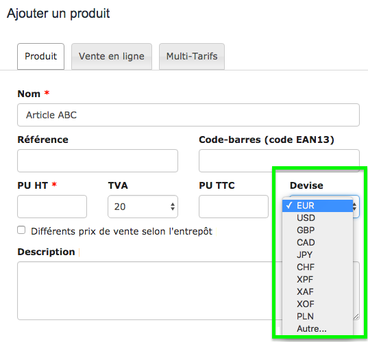This screenshot has height=342, width=368.
Task: Pick CHF from the currency list
Action: pyautogui.click(x=317, y=267)
